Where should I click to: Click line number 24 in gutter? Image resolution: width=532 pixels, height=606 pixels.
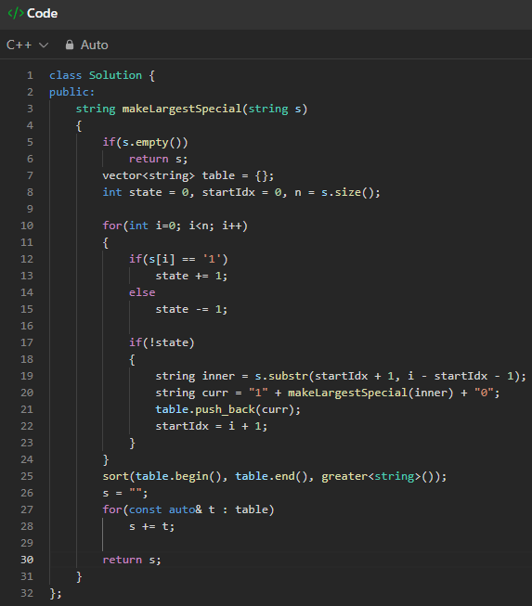[27, 459]
